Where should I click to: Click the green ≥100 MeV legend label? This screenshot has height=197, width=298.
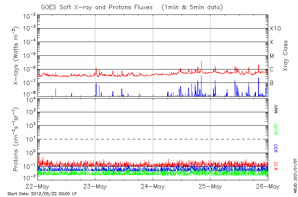click(x=276, y=130)
